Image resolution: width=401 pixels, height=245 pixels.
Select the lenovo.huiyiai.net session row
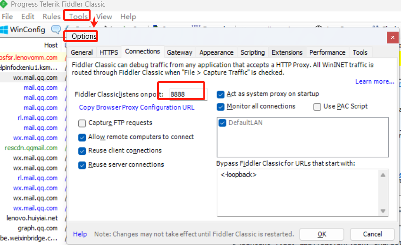point(32,218)
